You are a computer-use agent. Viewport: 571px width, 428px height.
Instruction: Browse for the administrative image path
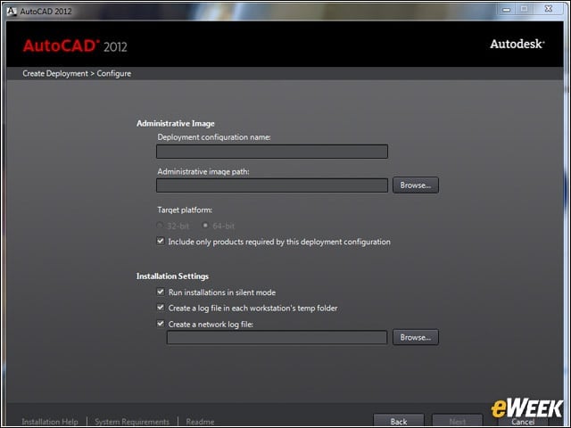pos(416,185)
